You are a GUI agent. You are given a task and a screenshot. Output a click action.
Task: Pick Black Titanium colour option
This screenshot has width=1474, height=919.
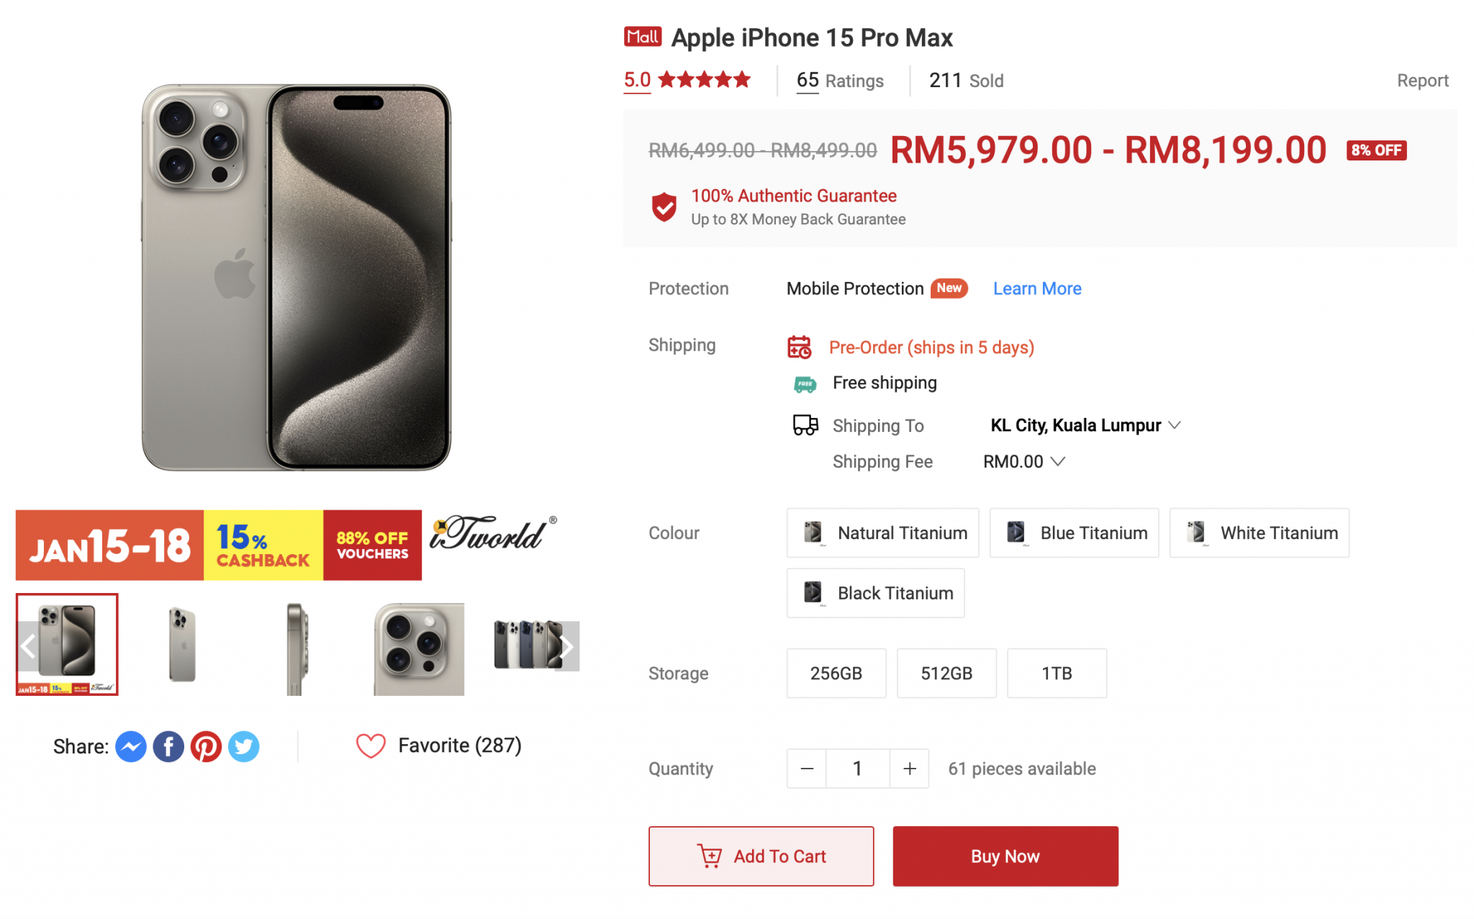[875, 593]
